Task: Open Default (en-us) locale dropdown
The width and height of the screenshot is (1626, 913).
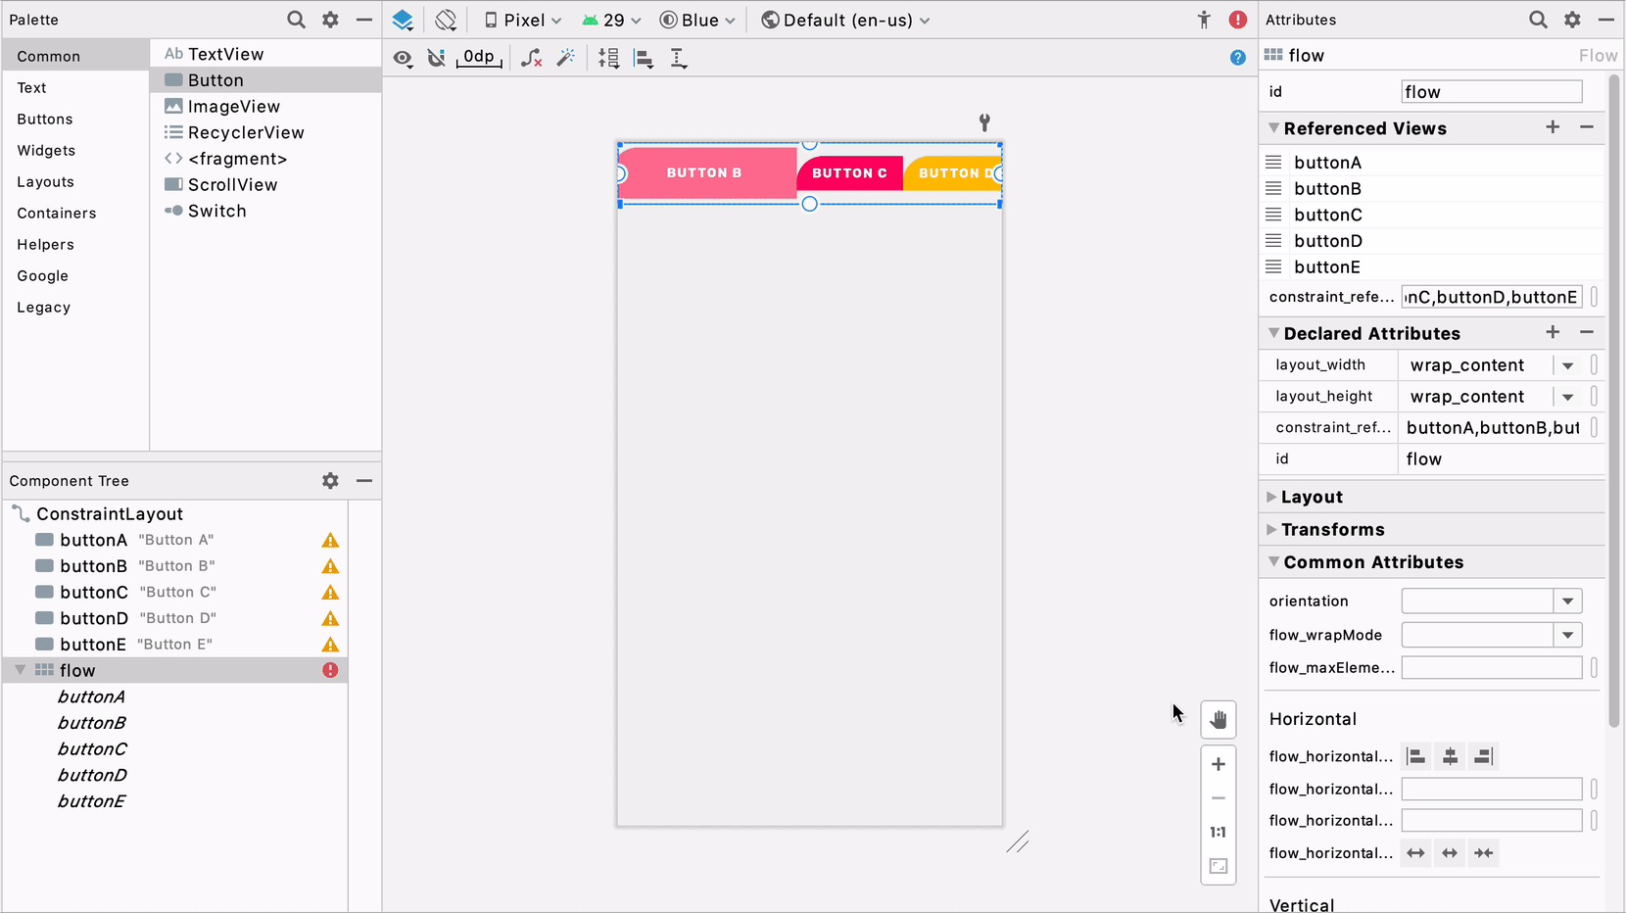Action: click(846, 20)
